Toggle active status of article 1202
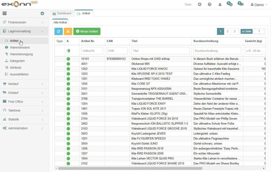This screenshot has height=172, width=271. [x=68, y=69]
